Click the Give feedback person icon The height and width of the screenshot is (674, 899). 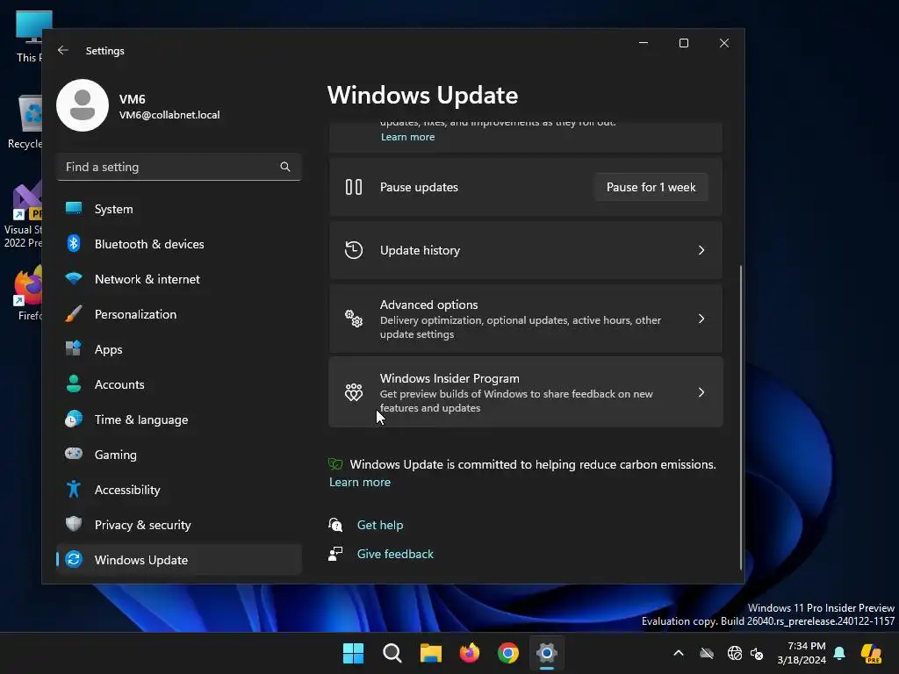pyautogui.click(x=335, y=554)
